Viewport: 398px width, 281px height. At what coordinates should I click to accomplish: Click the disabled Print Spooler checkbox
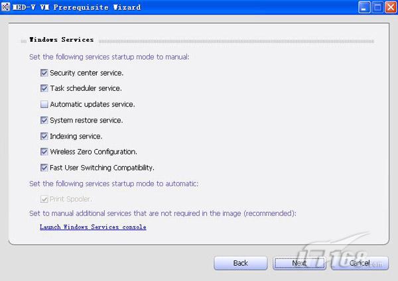[44, 199]
